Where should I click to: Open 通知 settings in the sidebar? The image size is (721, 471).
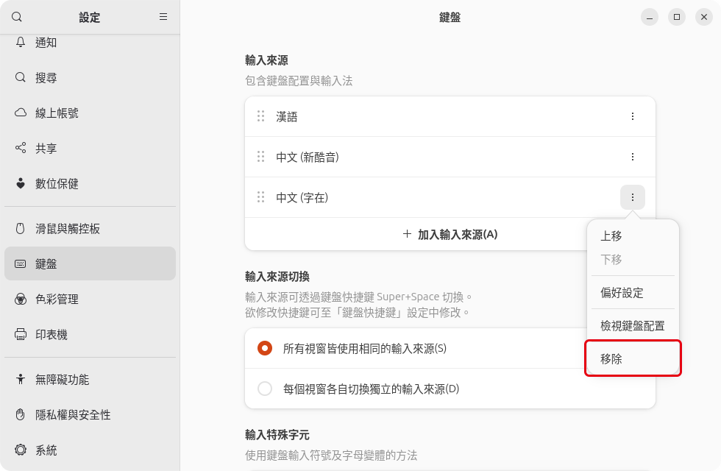(x=90, y=43)
